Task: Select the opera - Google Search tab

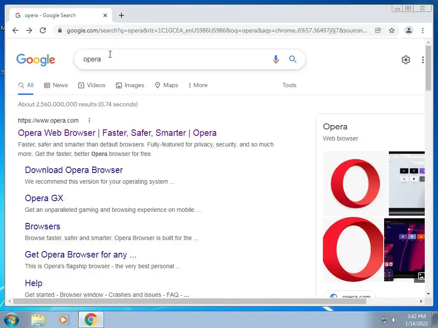Action: pos(61,15)
